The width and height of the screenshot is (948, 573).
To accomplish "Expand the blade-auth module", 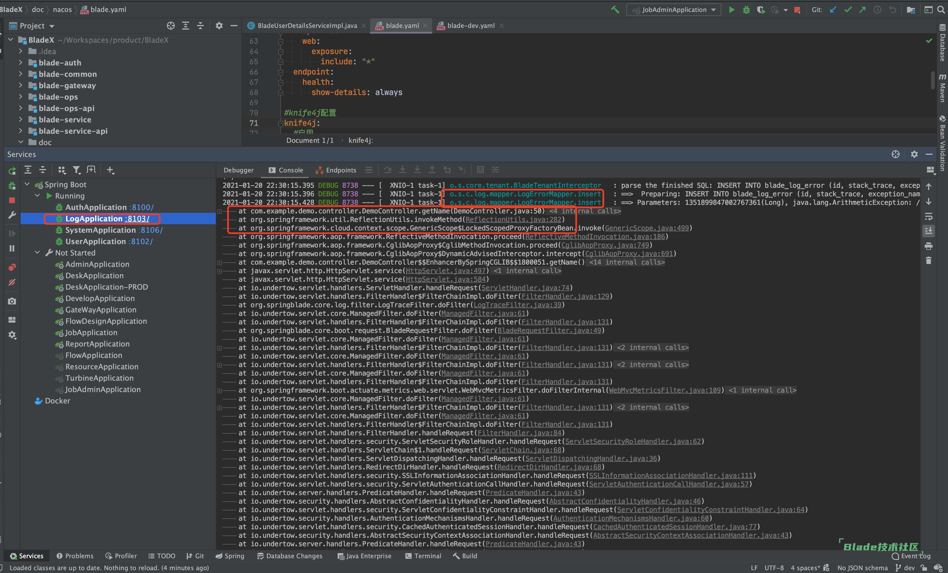I will tap(20, 63).
